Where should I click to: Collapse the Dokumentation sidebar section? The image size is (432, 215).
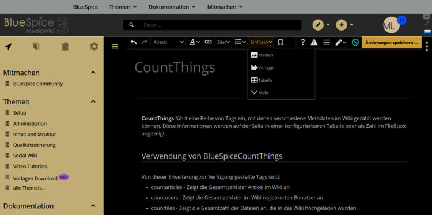(x=93, y=206)
